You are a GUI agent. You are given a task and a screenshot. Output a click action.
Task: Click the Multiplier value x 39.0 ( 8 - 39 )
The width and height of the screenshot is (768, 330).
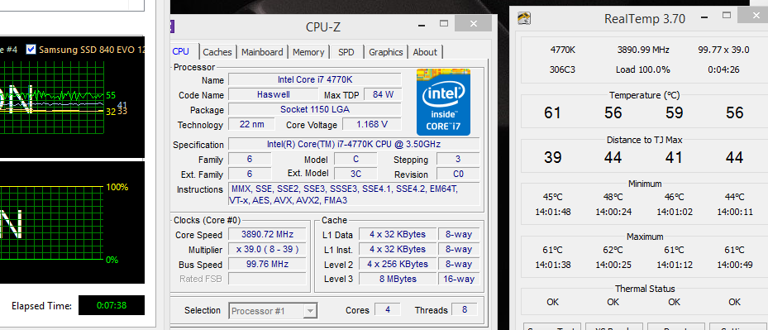267,249
